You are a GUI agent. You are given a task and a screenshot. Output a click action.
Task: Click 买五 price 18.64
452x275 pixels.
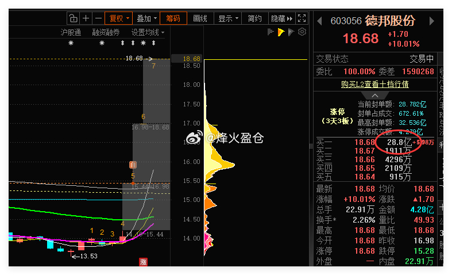tap(364, 177)
